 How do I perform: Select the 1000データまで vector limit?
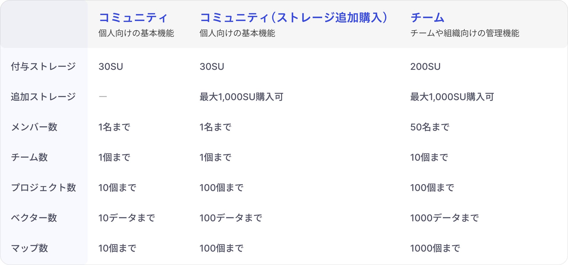[x=444, y=218]
